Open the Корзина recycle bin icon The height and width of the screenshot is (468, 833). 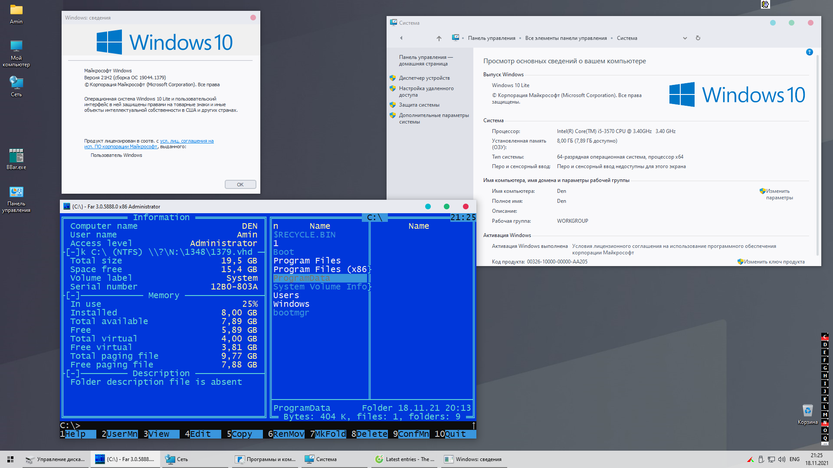(x=807, y=410)
